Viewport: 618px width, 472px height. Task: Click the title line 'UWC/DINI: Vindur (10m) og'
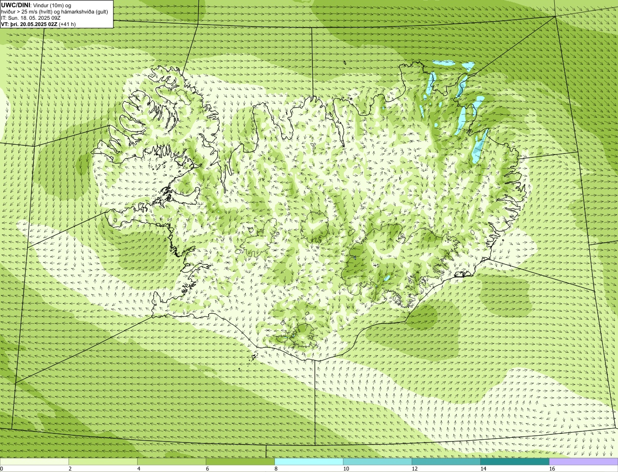point(36,5)
